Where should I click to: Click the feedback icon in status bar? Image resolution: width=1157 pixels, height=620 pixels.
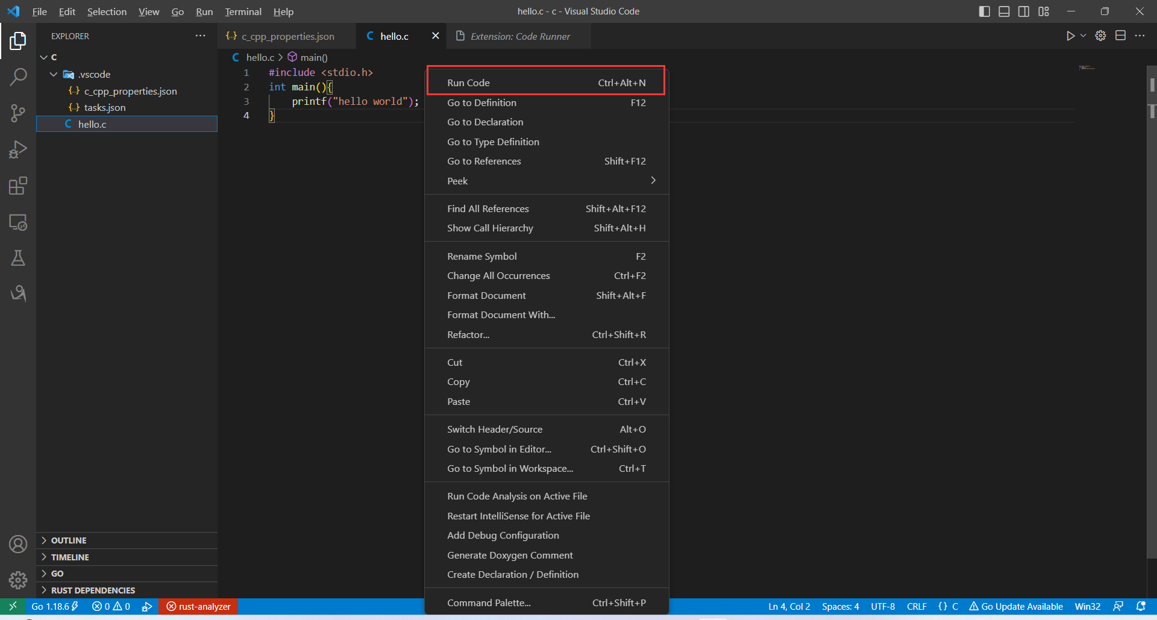click(x=1118, y=606)
